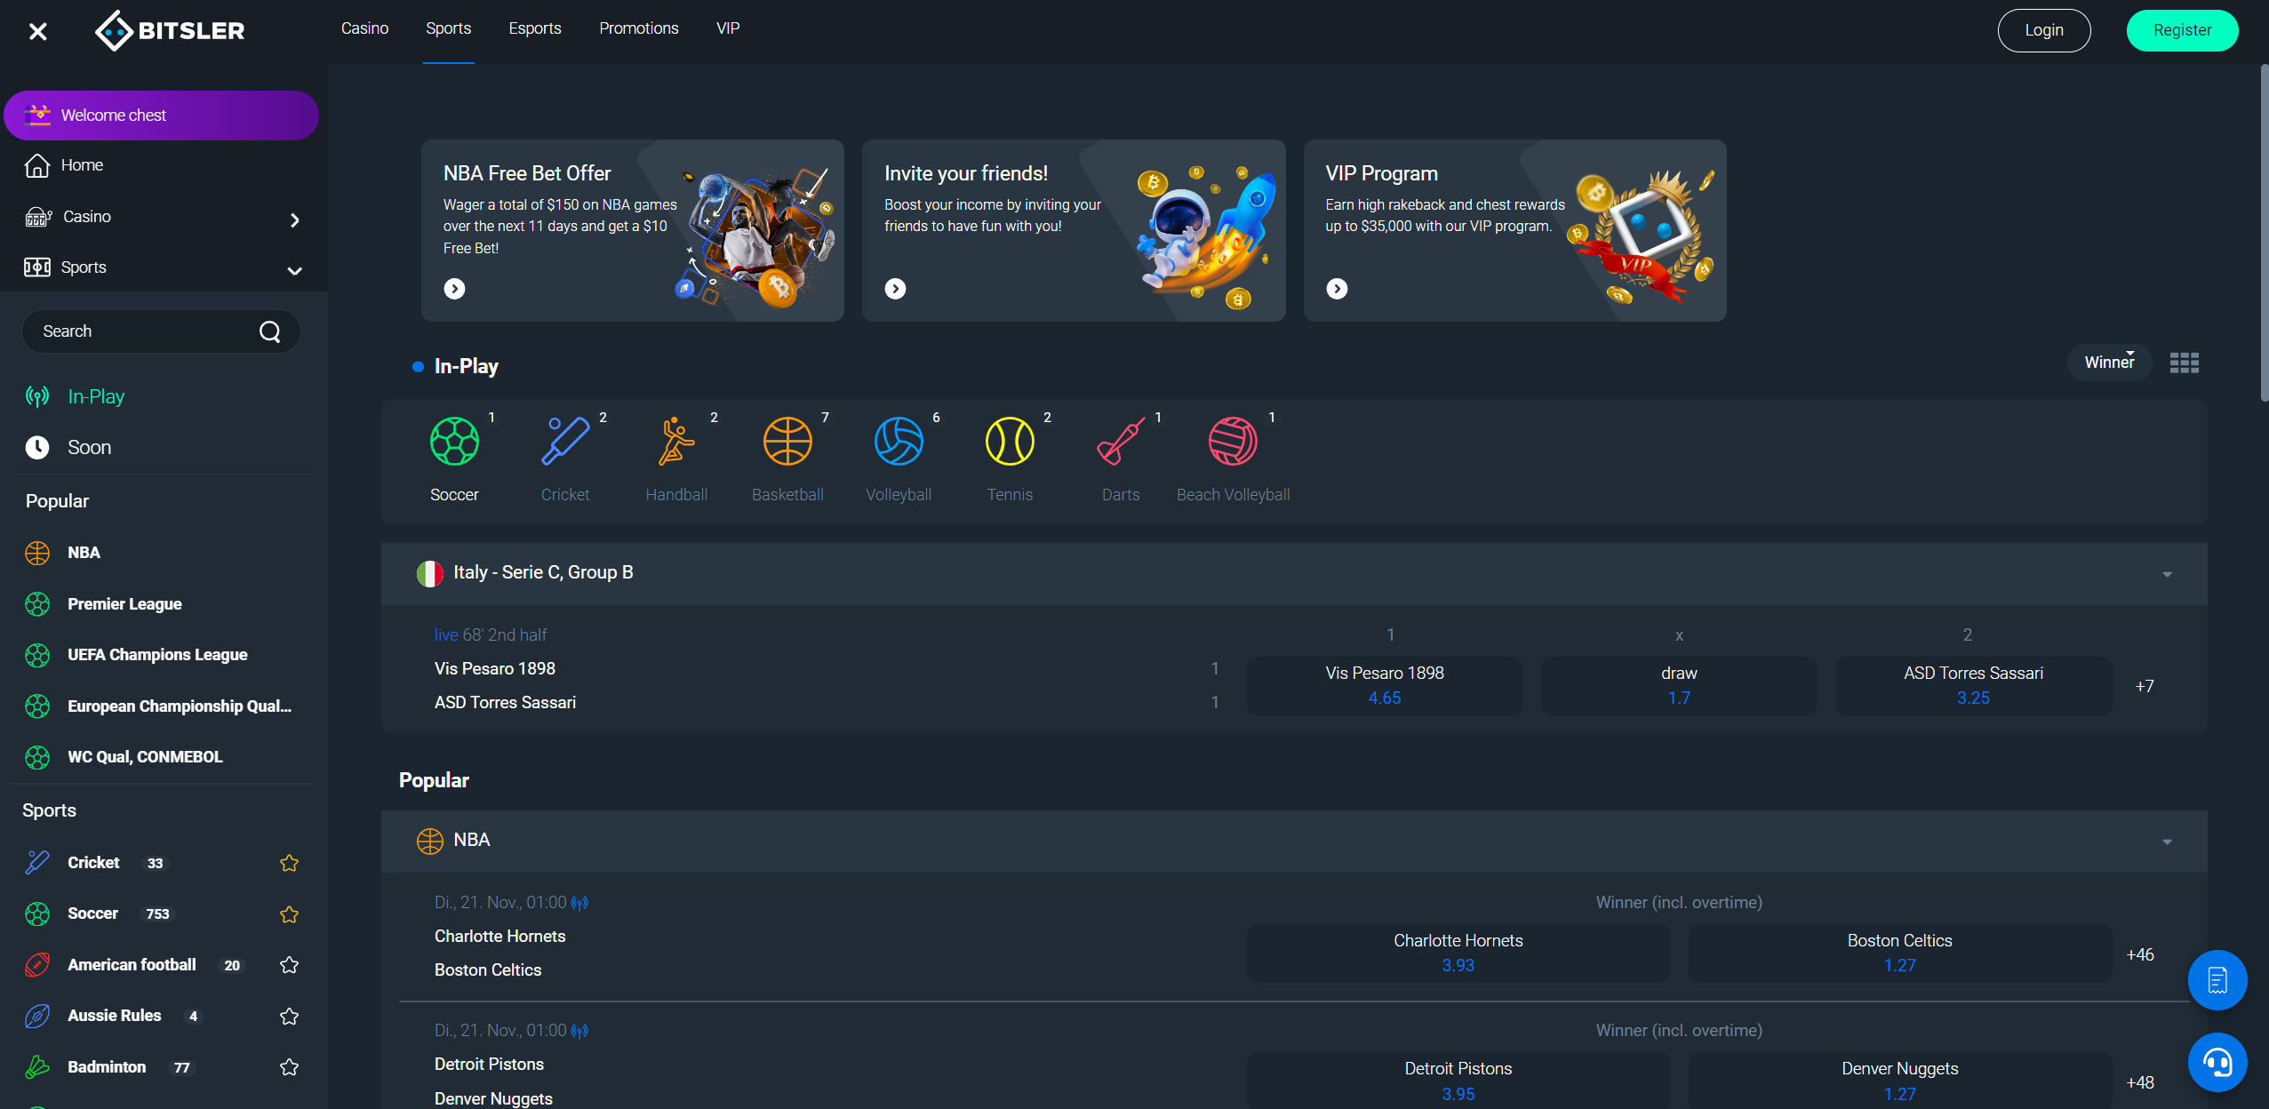This screenshot has width=2269, height=1109.
Task: Toggle favorite star for Badminton
Action: coord(289,1067)
